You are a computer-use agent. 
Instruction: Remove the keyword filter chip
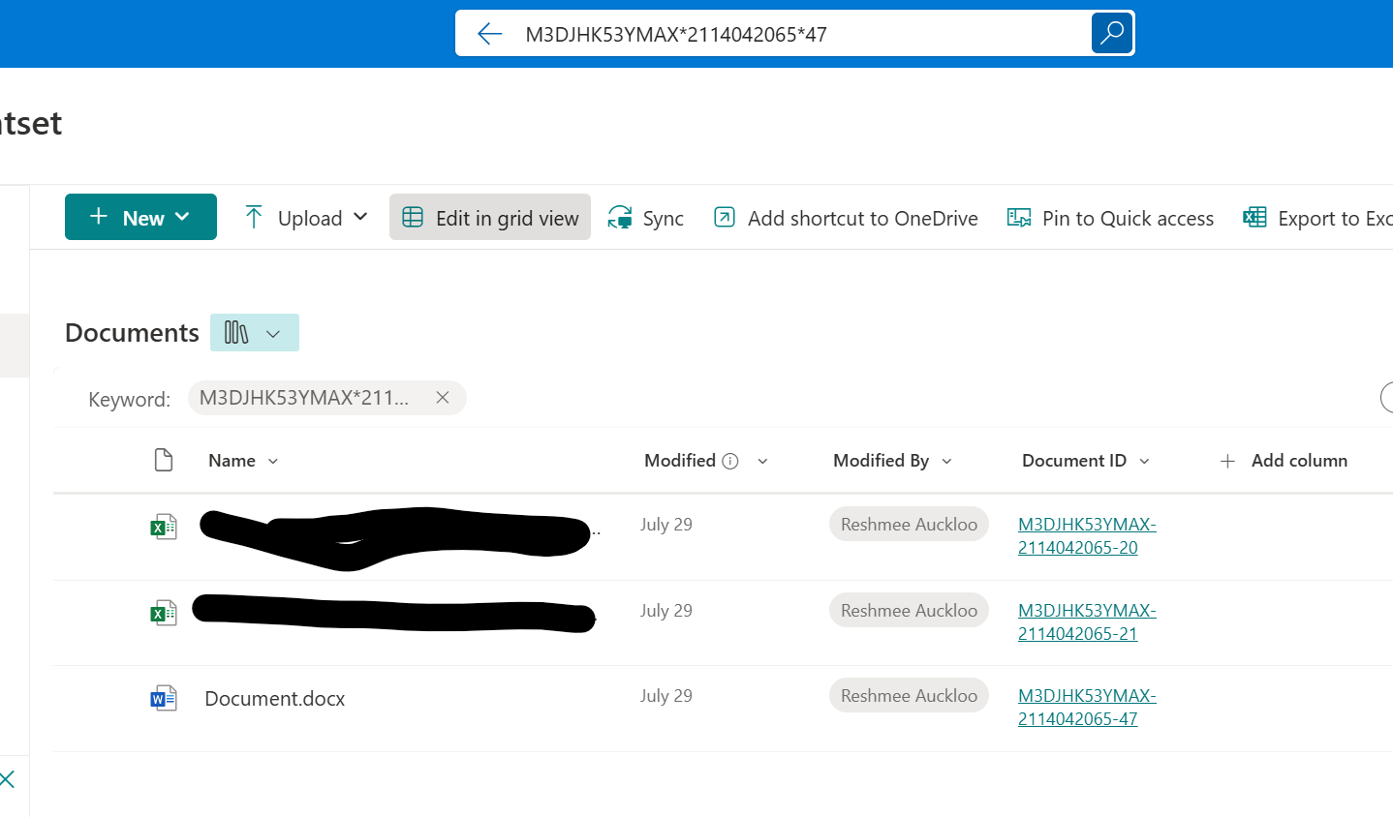(443, 398)
